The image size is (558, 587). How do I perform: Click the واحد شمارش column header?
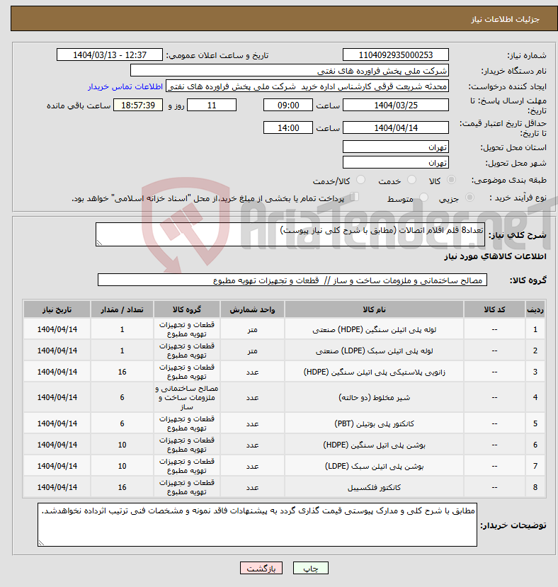[x=252, y=309]
